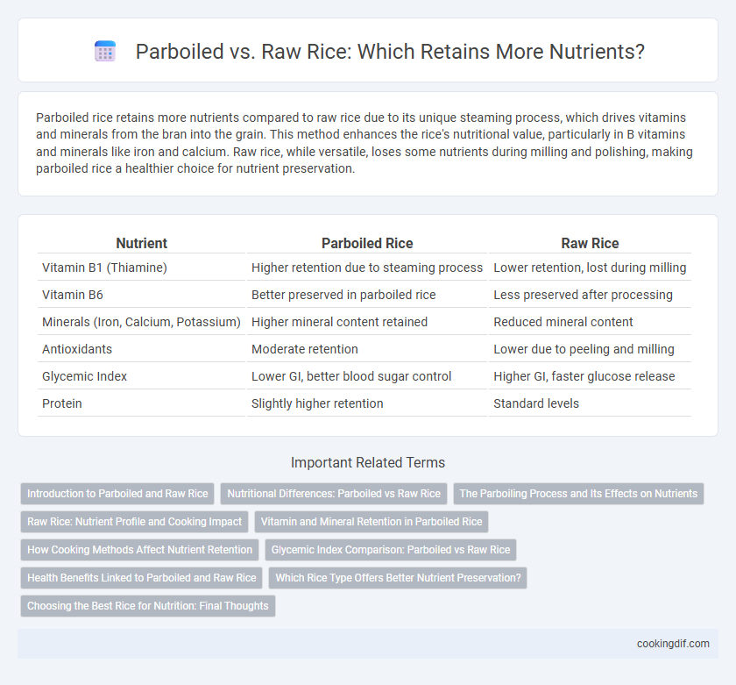The height and width of the screenshot is (685, 736).
Task: Open Choosing the Best Rice for Nutrition tag
Action: [x=148, y=606]
